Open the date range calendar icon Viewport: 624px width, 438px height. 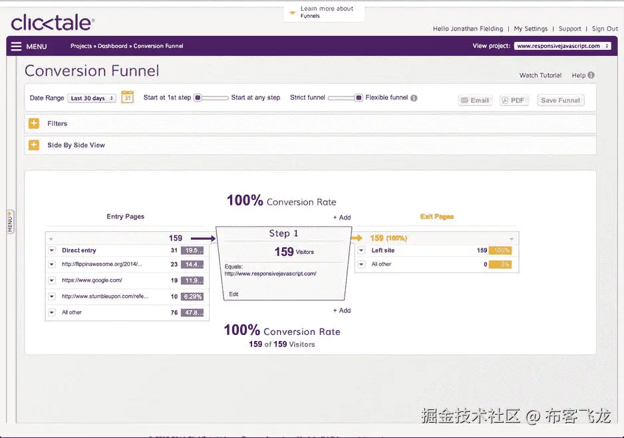click(127, 97)
